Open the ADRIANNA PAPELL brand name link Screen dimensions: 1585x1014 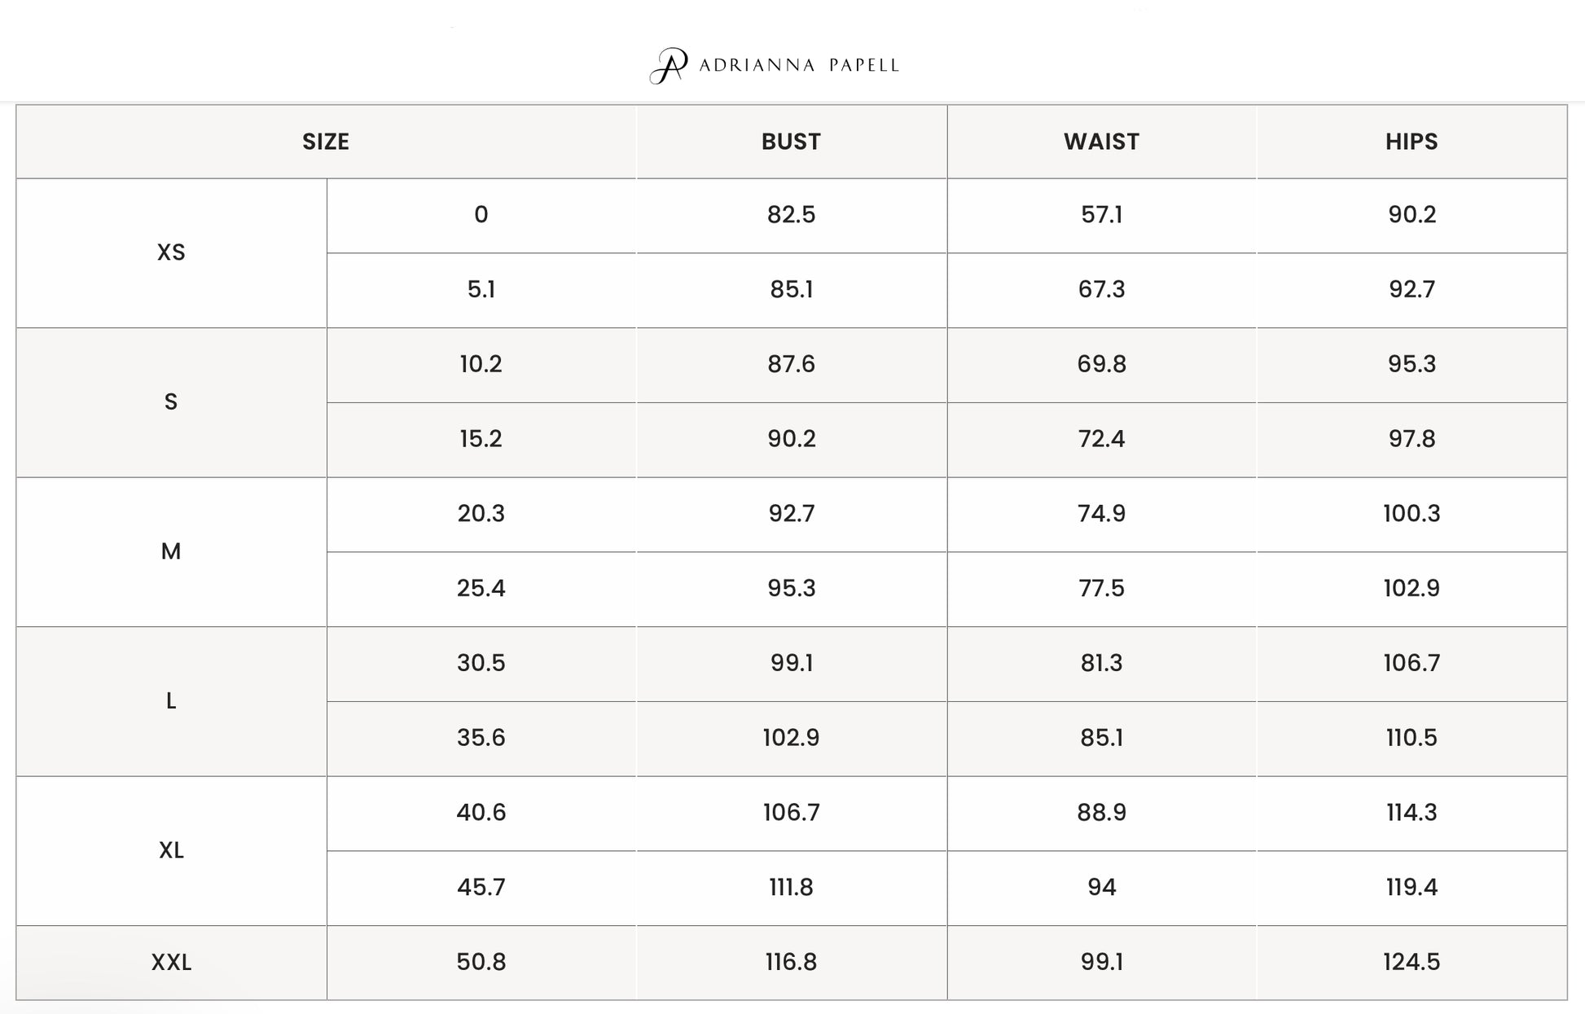(x=798, y=65)
